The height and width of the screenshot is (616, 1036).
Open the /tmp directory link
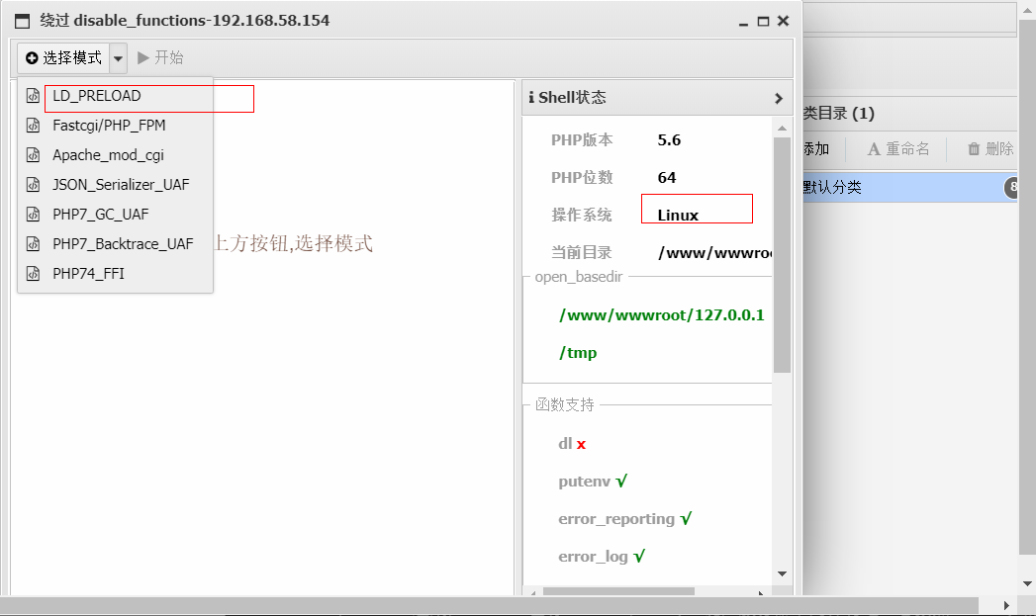[x=578, y=352]
